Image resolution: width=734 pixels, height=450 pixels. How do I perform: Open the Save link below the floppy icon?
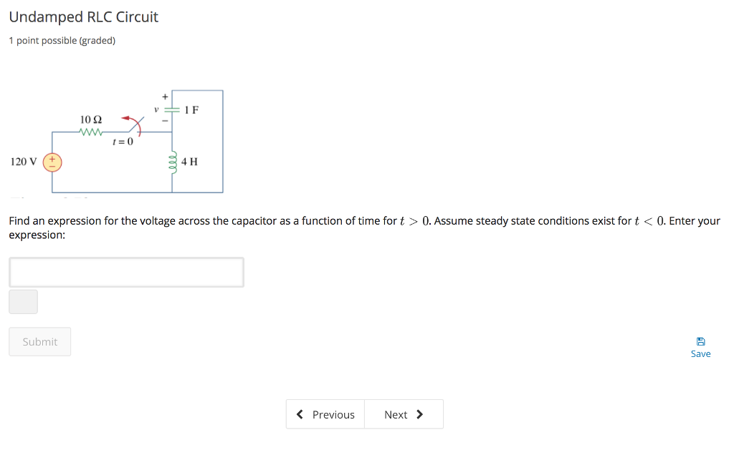pos(700,353)
